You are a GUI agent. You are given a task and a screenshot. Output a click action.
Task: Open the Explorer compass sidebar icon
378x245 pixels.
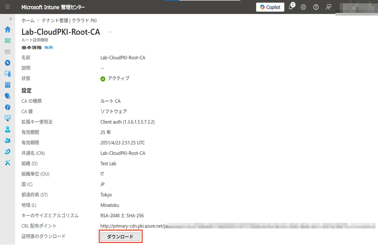[8, 63]
